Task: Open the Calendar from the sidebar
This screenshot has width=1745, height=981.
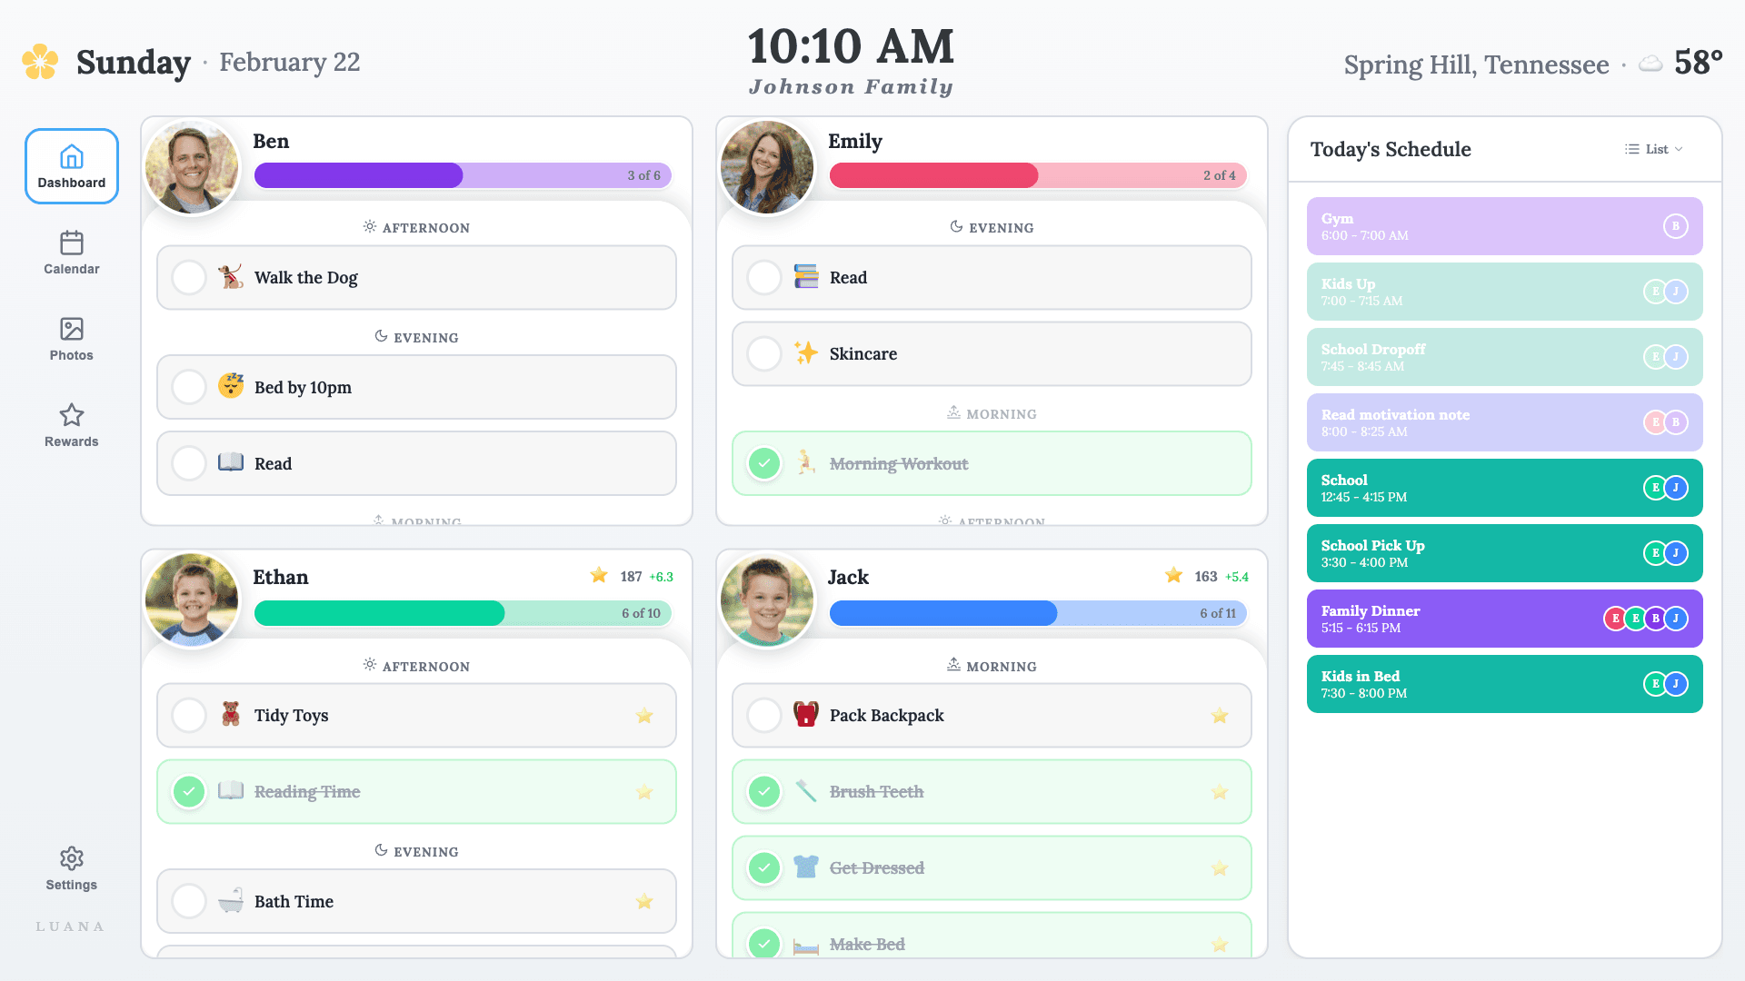Action: point(71,252)
